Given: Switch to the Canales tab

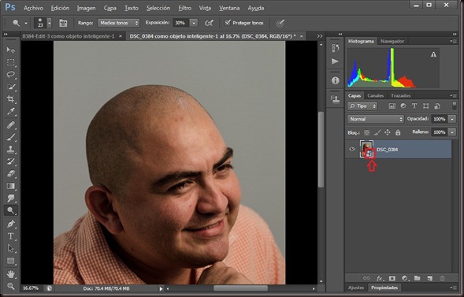Looking at the screenshot, I should coord(375,95).
